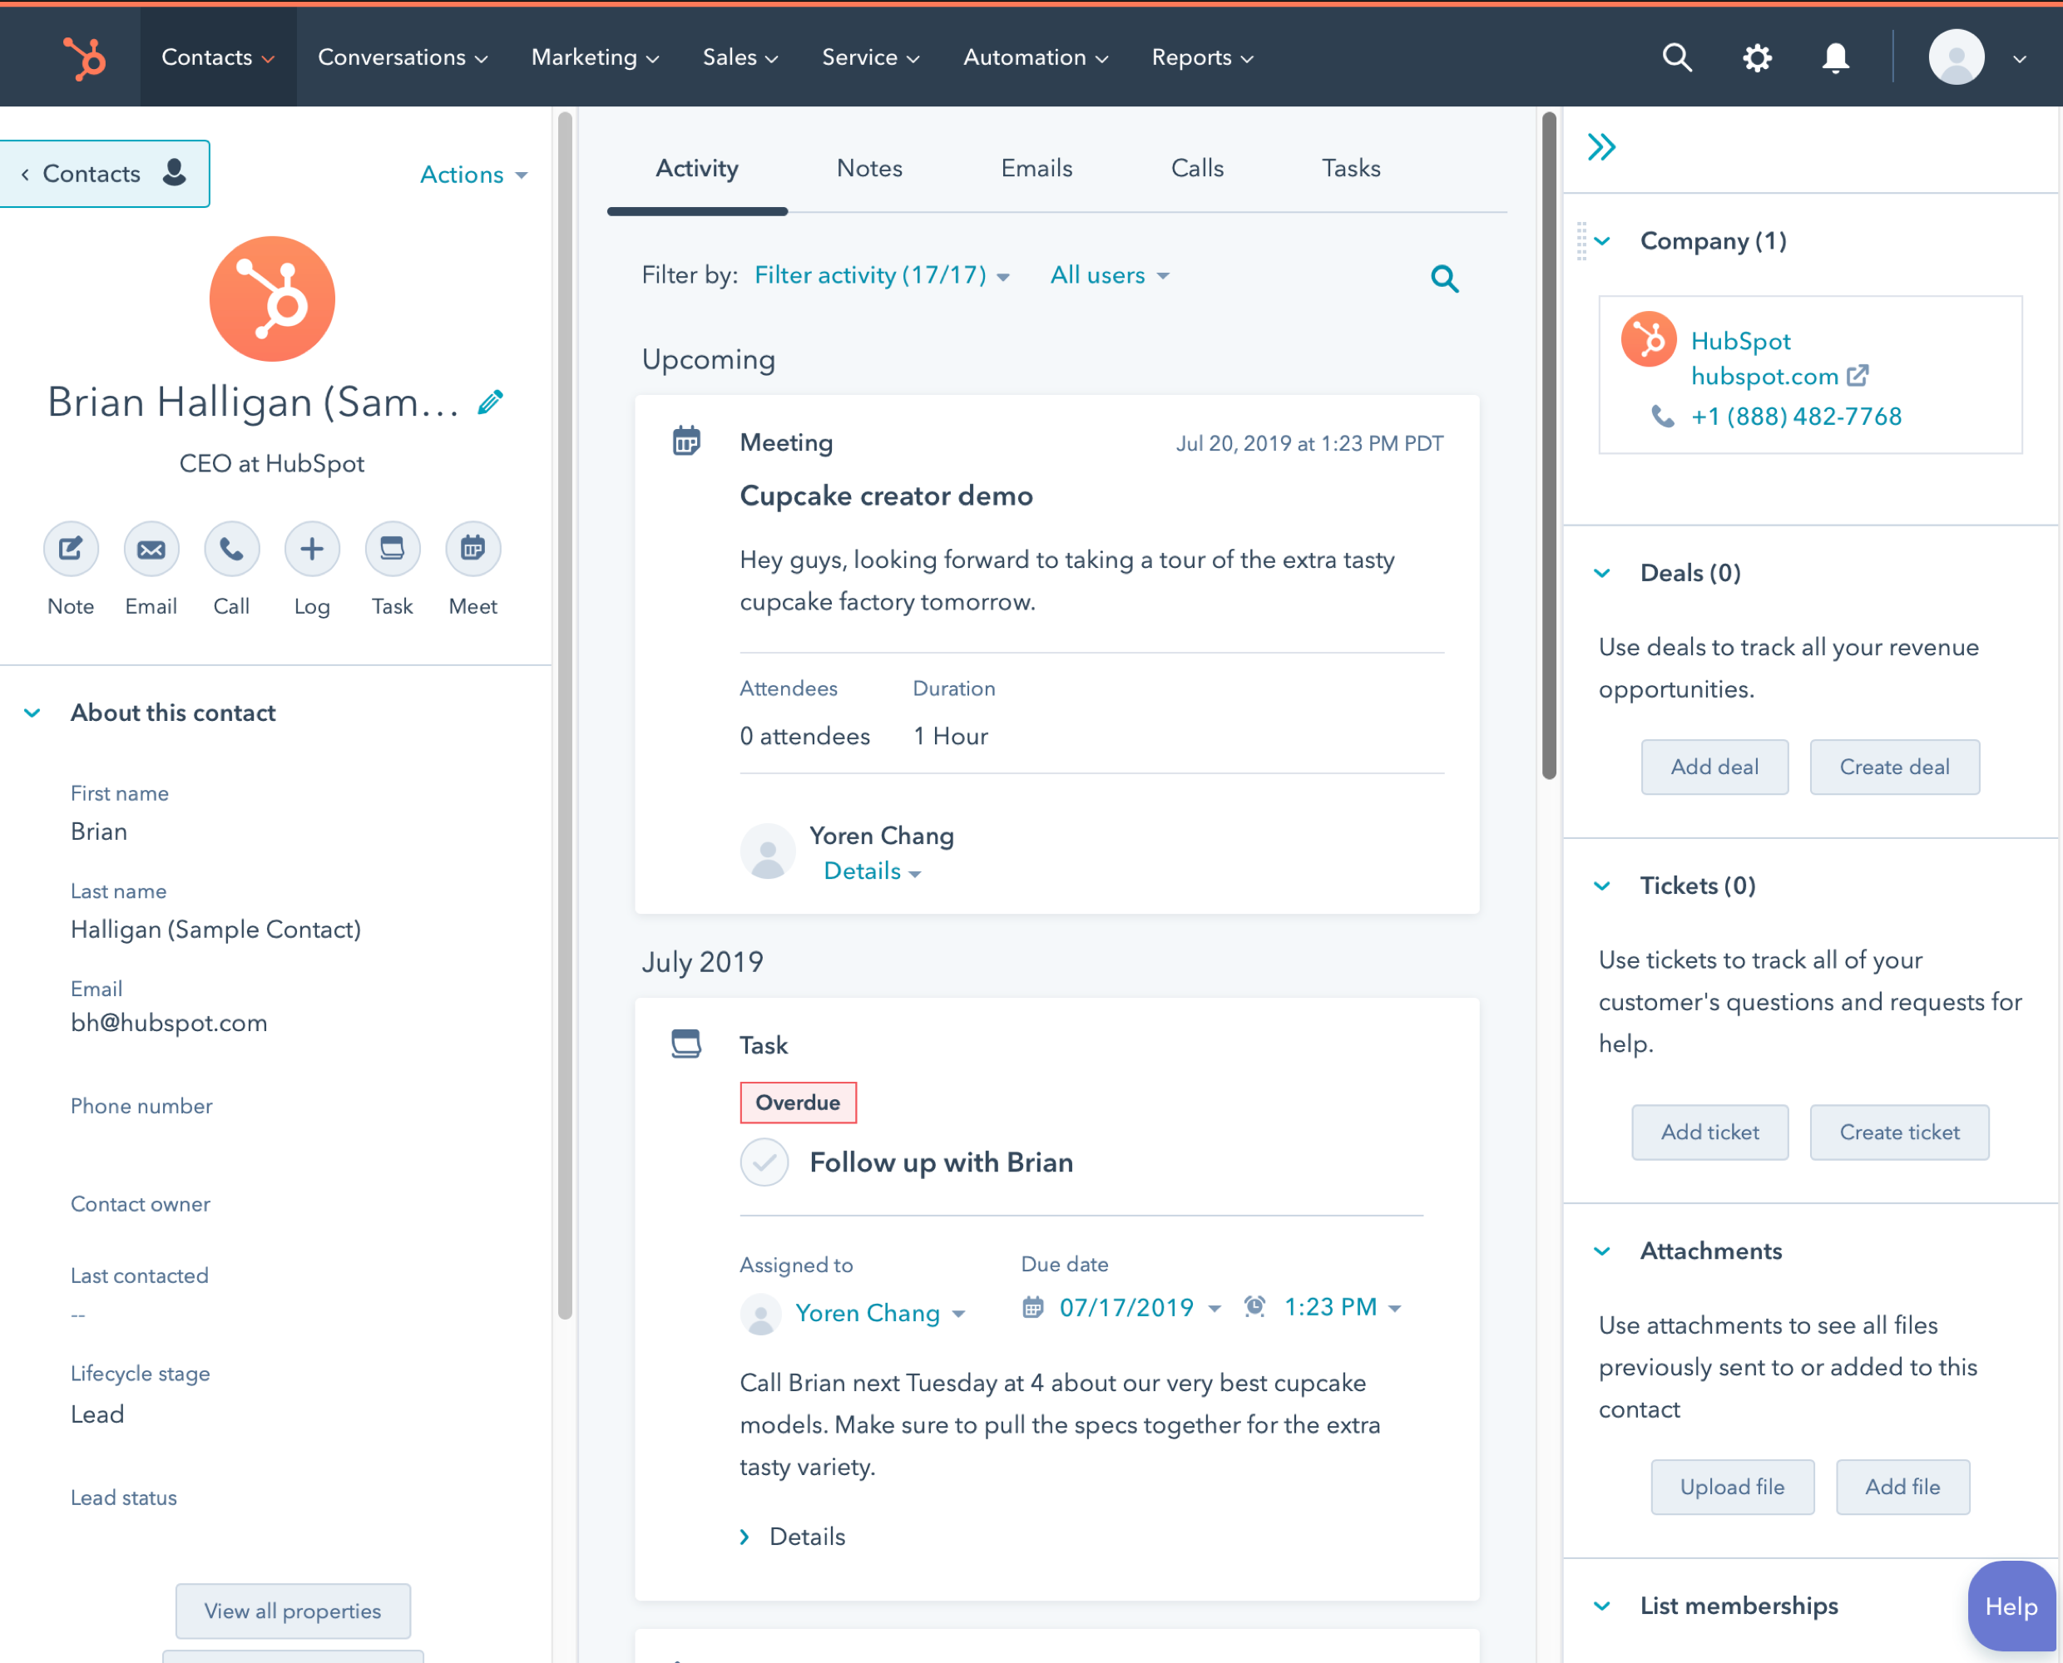2063x1663 pixels.
Task: Switch to the Tasks tab
Action: (x=1351, y=169)
